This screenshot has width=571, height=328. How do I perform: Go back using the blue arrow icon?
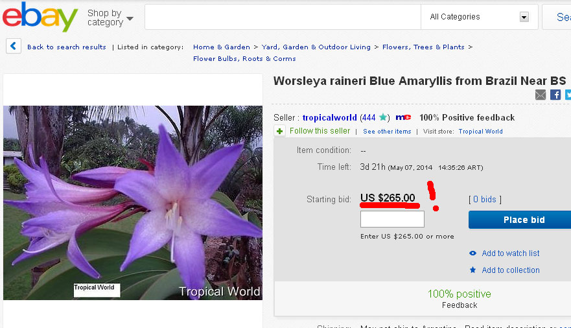pyautogui.click(x=14, y=46)
